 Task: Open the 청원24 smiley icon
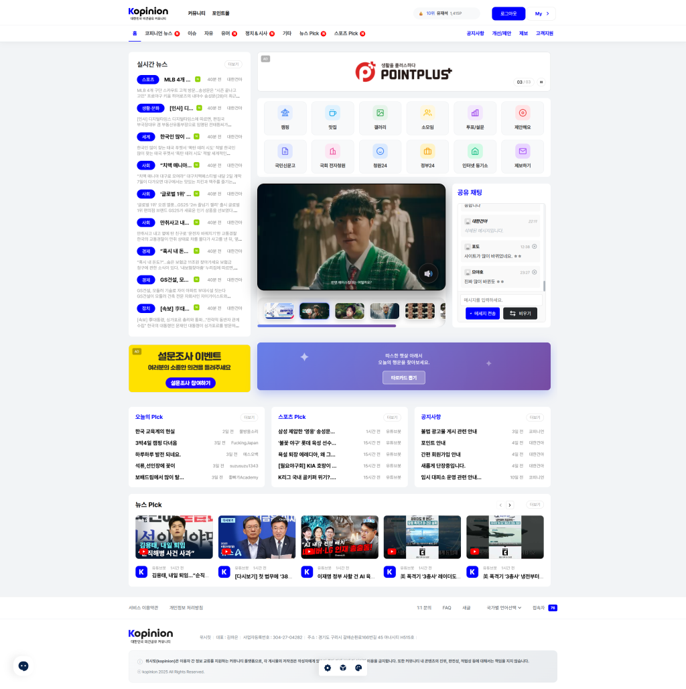[380, 151]
